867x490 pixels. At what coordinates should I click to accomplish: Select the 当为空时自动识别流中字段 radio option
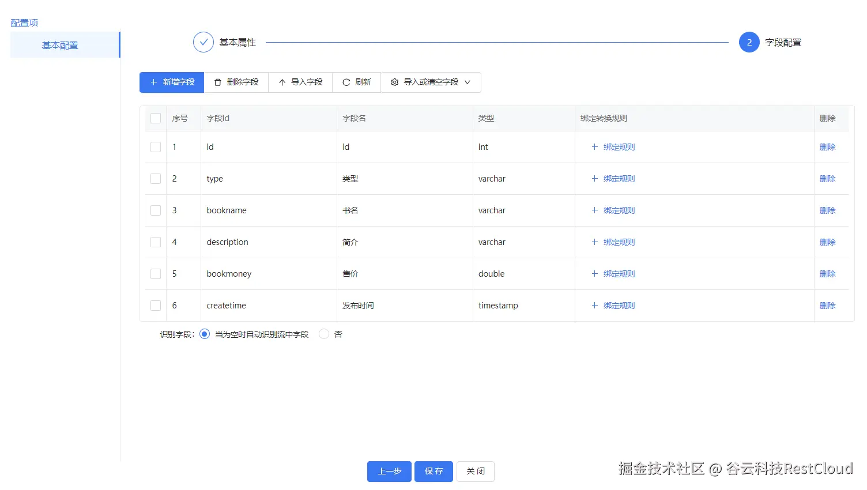point(205,334)
